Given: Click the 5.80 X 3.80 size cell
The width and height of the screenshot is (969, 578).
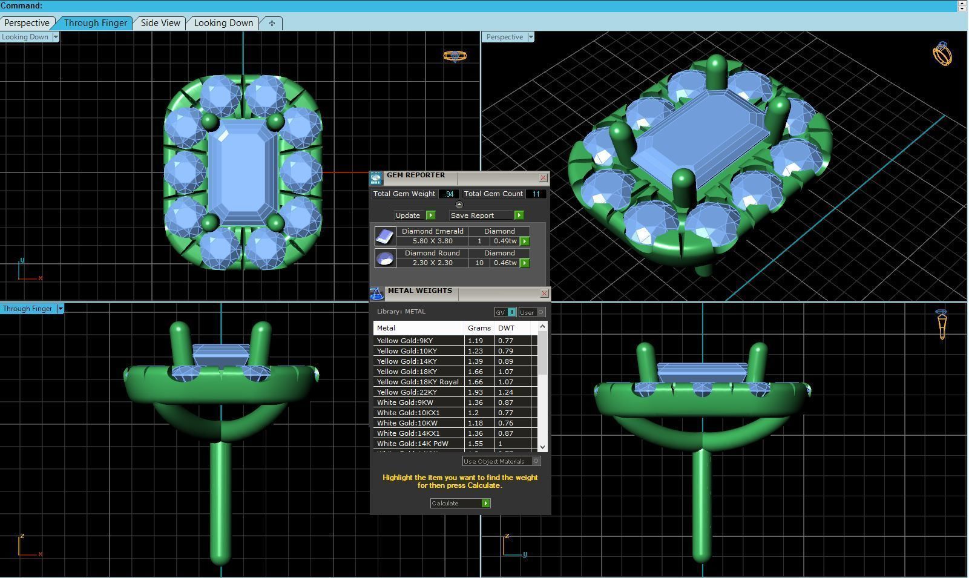Looking at the screenshot, I should click(432, 241).
